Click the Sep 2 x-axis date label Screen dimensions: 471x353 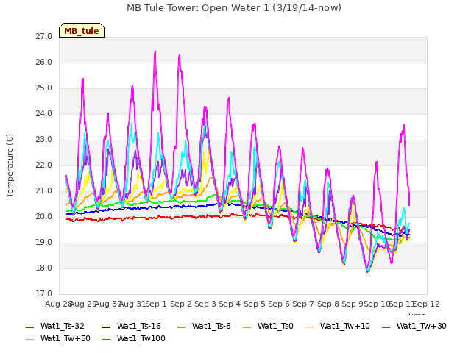coord(181,304)
